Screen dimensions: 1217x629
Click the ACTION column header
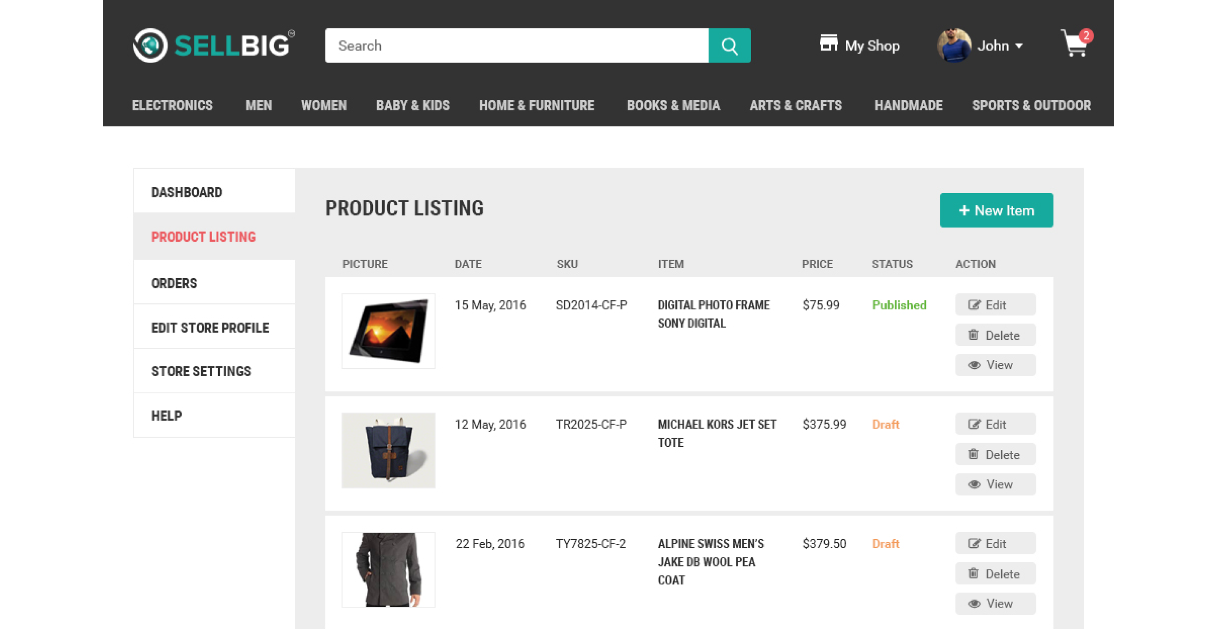coord(975,264)
